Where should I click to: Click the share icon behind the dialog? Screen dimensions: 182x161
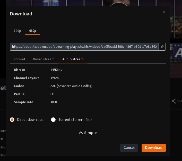point(174,101)
